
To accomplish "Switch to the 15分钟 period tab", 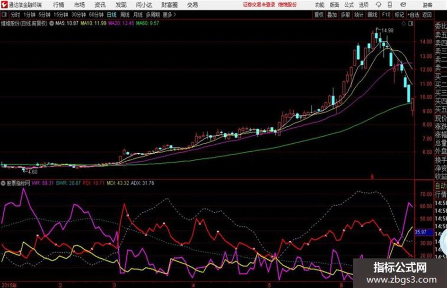I will click(61, 15).
